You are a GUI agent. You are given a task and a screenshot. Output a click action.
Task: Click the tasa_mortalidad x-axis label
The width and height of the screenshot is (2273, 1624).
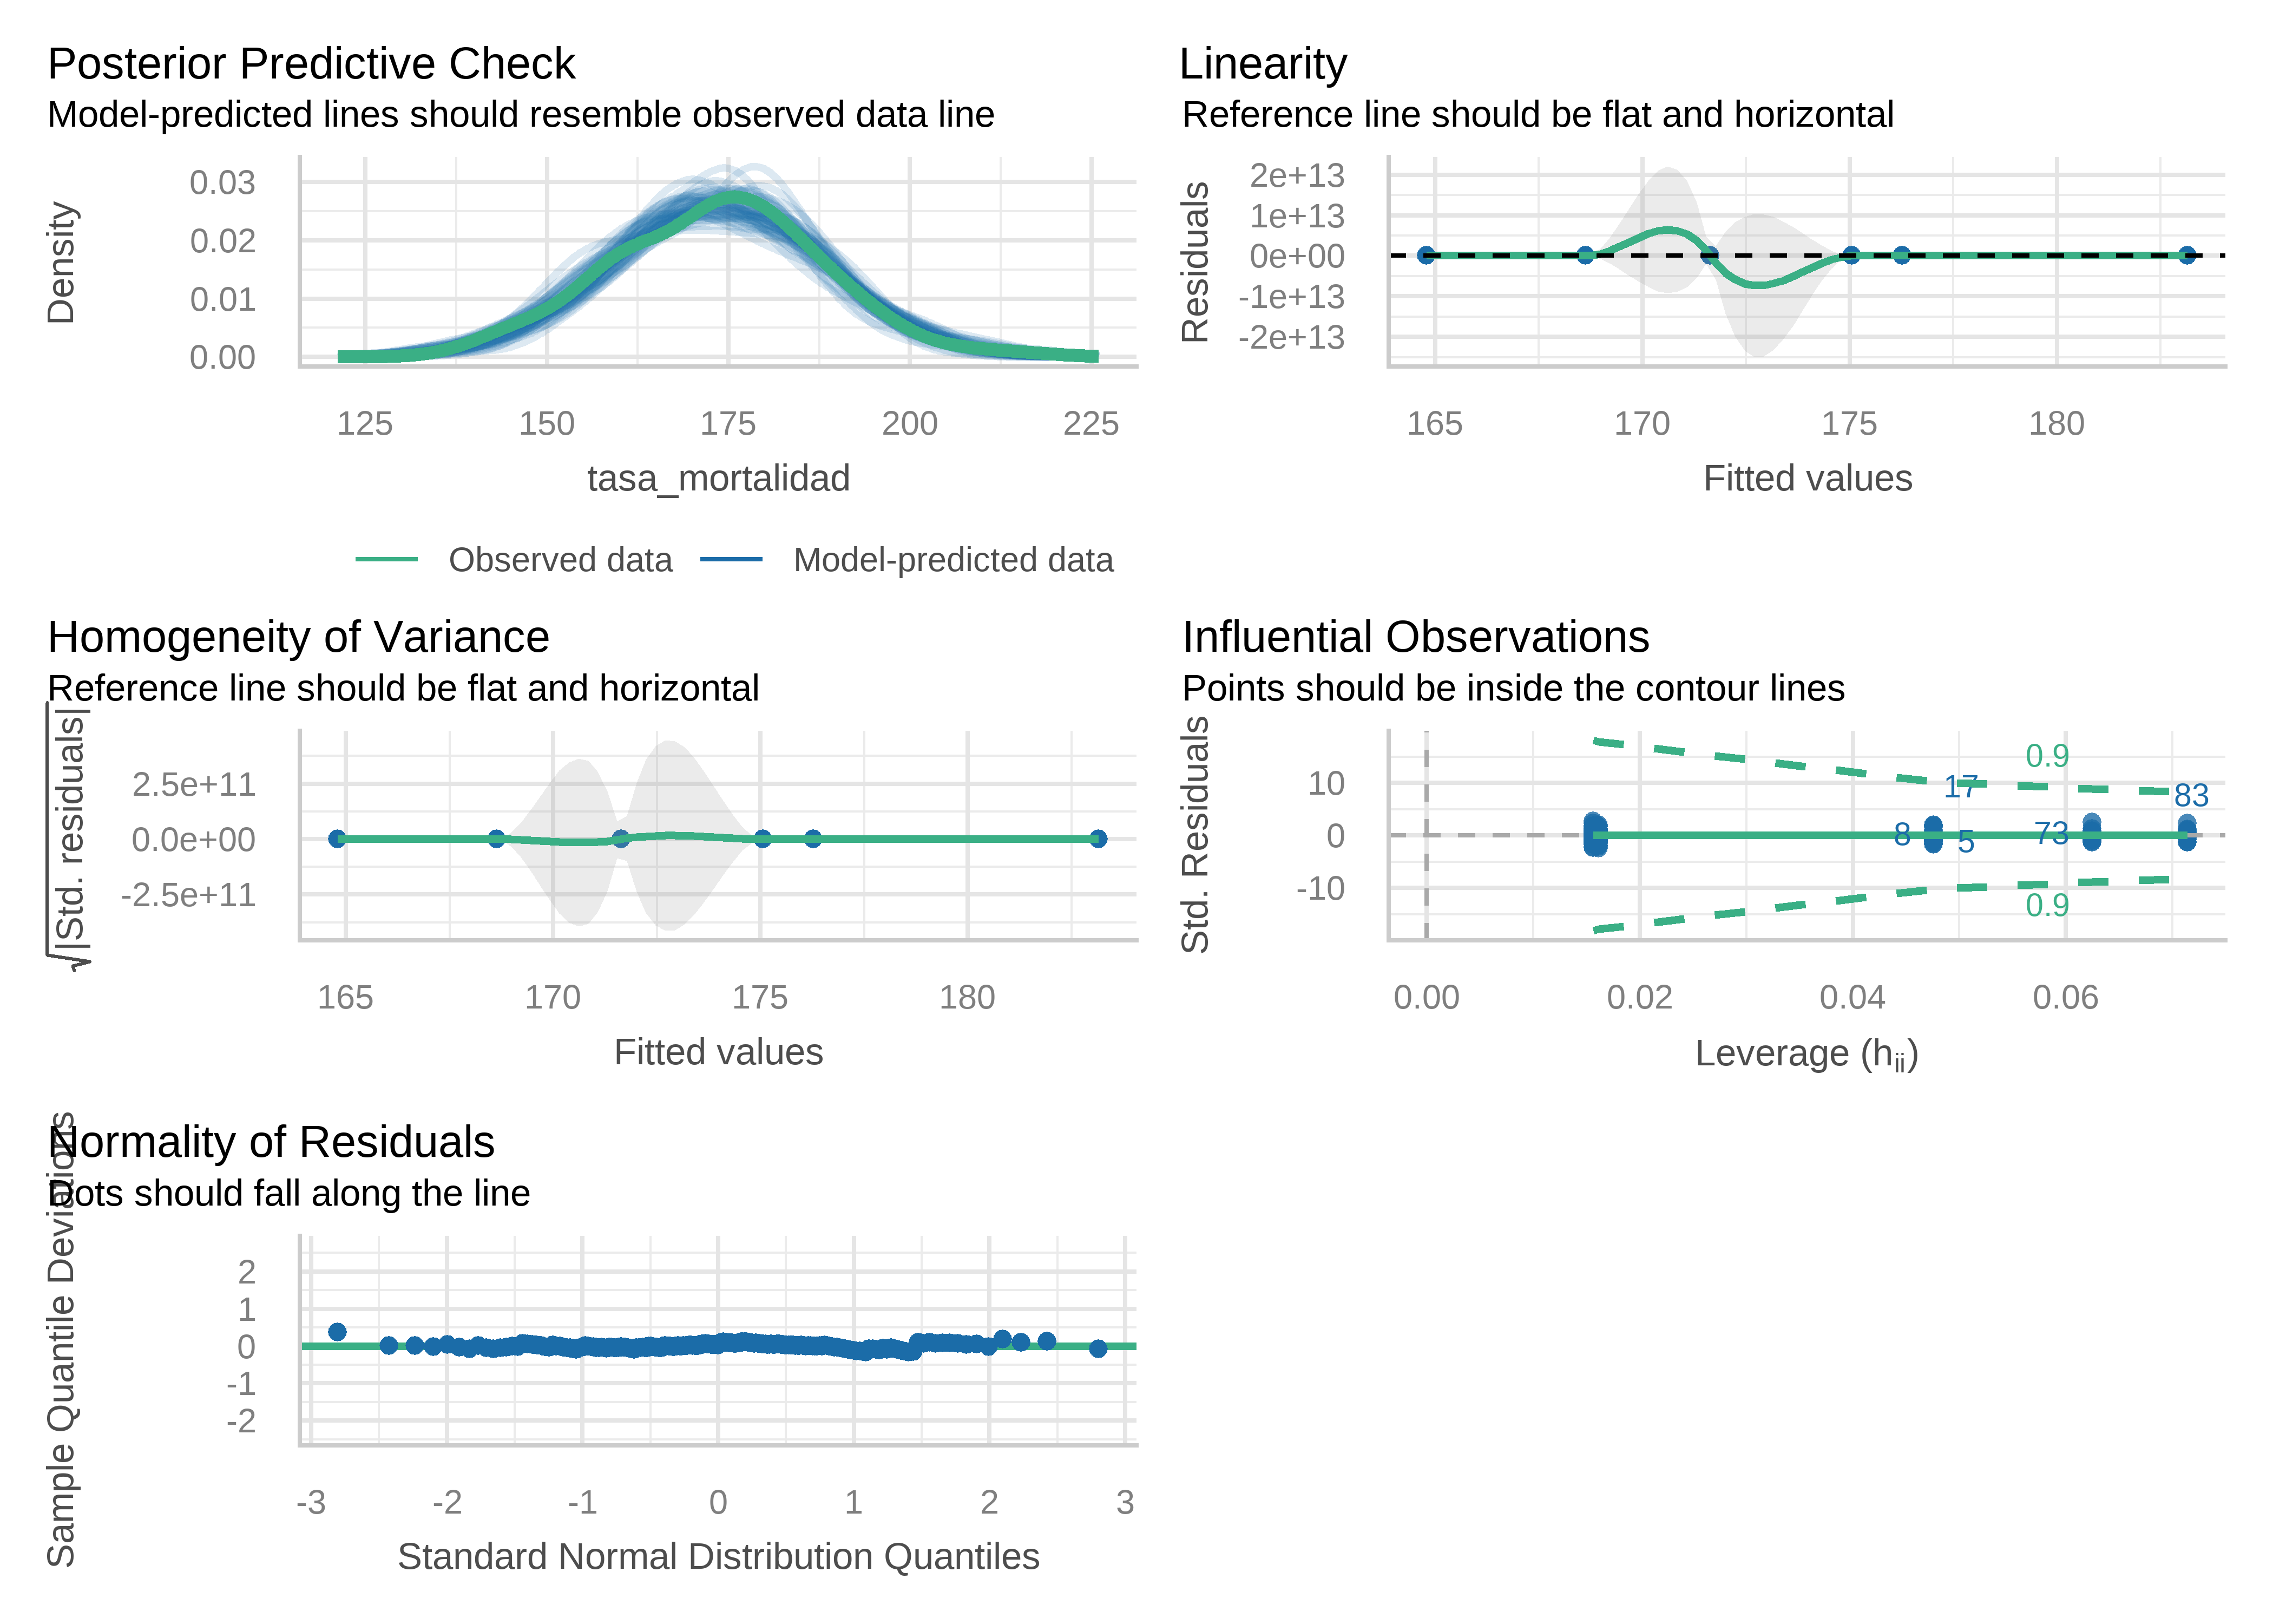(x=718, y=478)
